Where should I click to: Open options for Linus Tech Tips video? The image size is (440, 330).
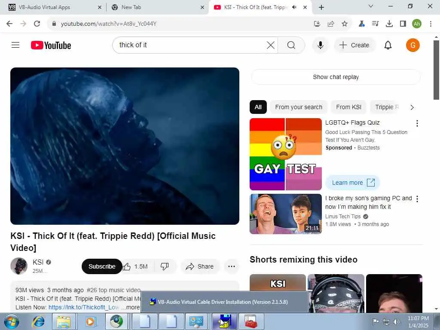click(x=417, y=199)
